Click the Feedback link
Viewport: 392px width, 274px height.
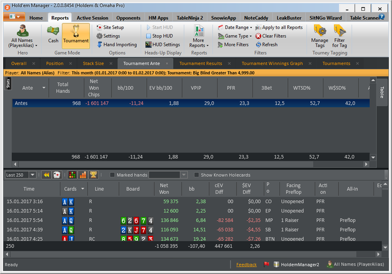click(x=246, y=264)
